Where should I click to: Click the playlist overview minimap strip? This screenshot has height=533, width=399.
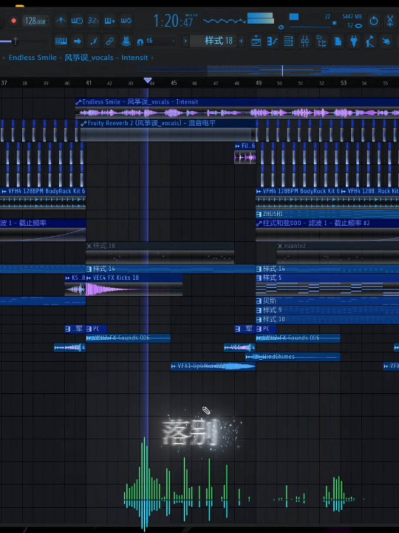point(268,70)
